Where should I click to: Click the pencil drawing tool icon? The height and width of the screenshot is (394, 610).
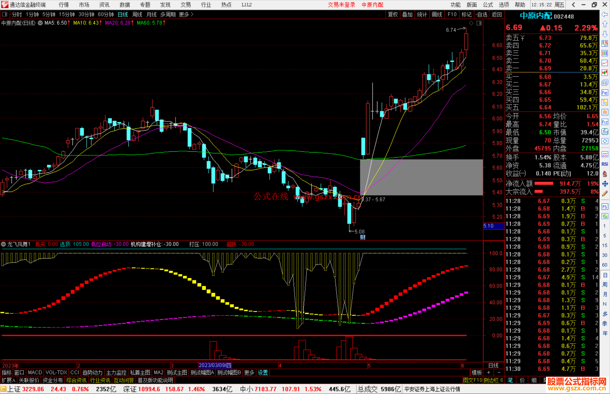pyautogui.click(x=605, y=193)
